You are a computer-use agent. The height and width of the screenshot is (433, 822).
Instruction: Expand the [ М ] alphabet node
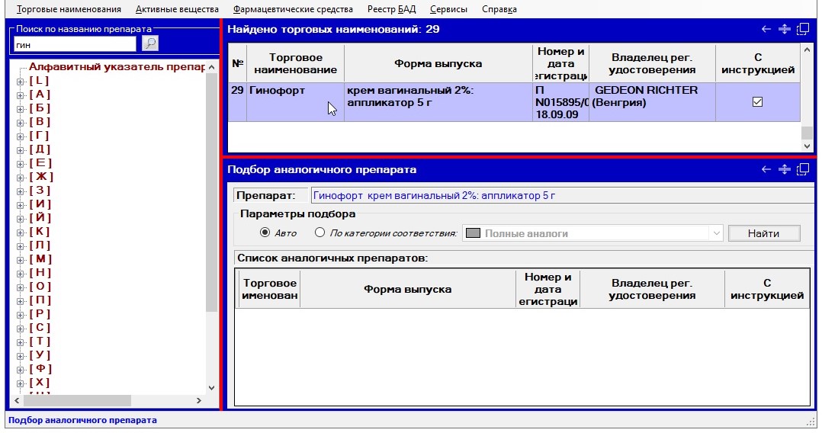tap(21, 259)
